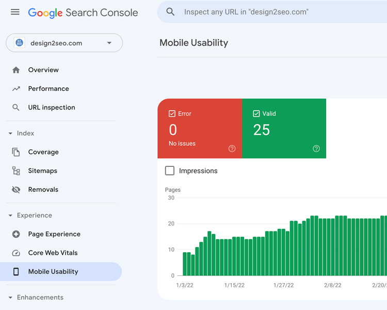Collapse the Index section

(x=10, y=133)
